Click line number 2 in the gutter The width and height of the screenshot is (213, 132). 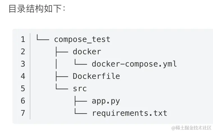pyautogui.click(x=23, y=52)
